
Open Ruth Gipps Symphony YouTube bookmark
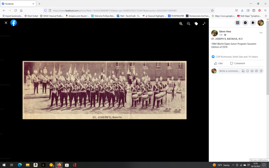pos(249,16)
